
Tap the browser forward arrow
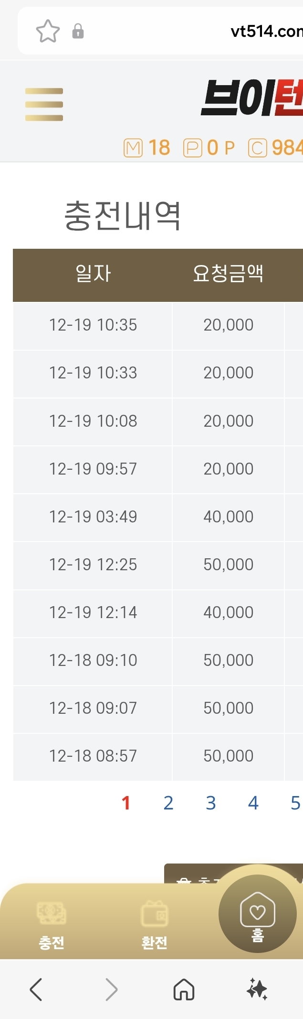tap(111, 989)
